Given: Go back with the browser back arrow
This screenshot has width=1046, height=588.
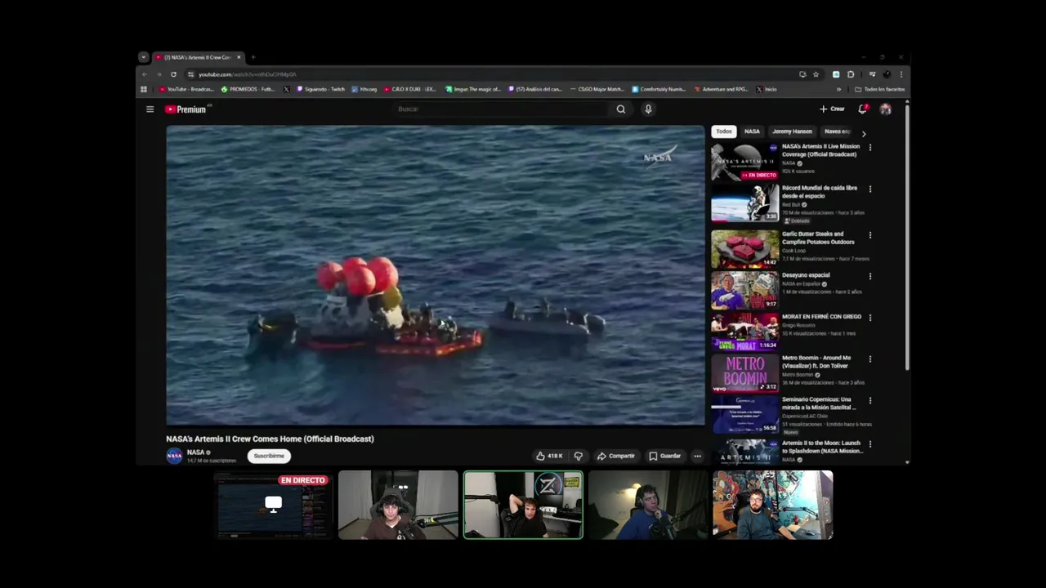Looking at the screenshot, I should (x=145, y=74).
